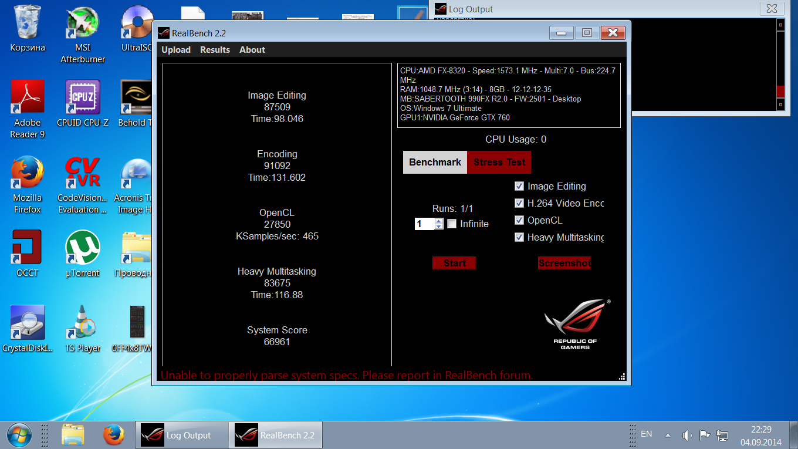Click the Encoding score 91092
The width and height of the screenshot is (798, 449).
[277, 166]
